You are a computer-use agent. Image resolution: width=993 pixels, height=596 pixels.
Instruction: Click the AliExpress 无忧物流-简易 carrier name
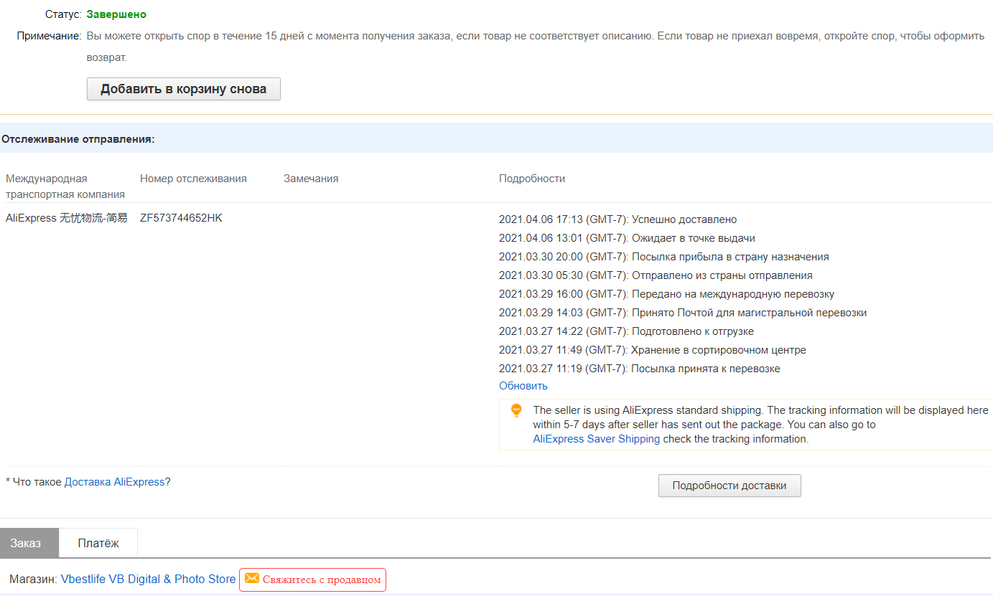pyautogui.click(x=66, y=218)
